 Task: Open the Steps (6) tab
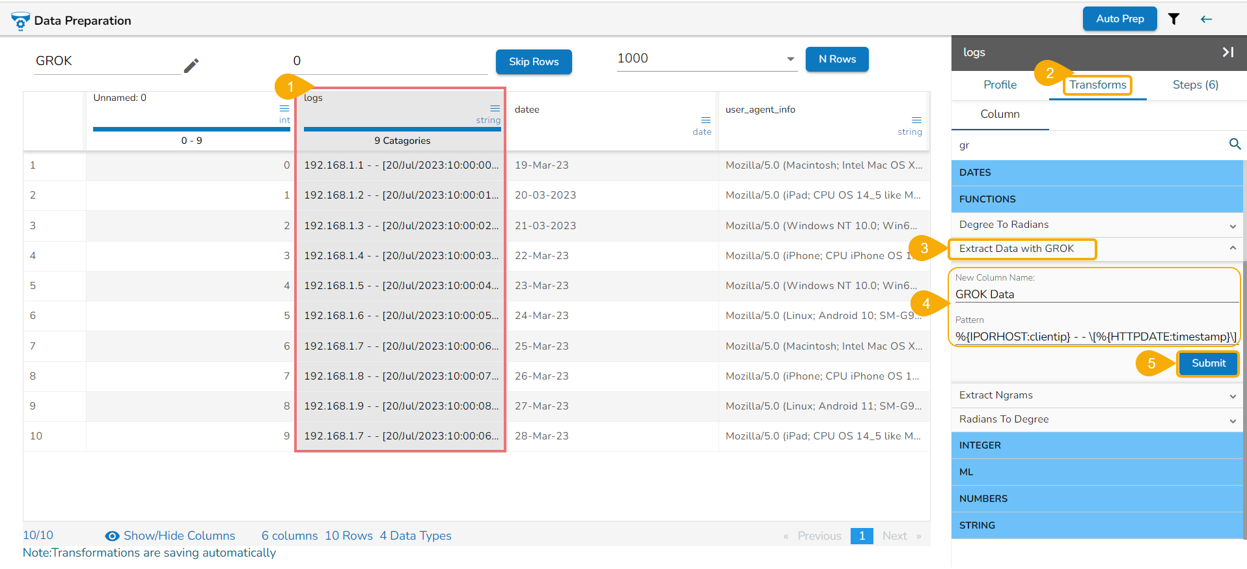(1195, 85)
